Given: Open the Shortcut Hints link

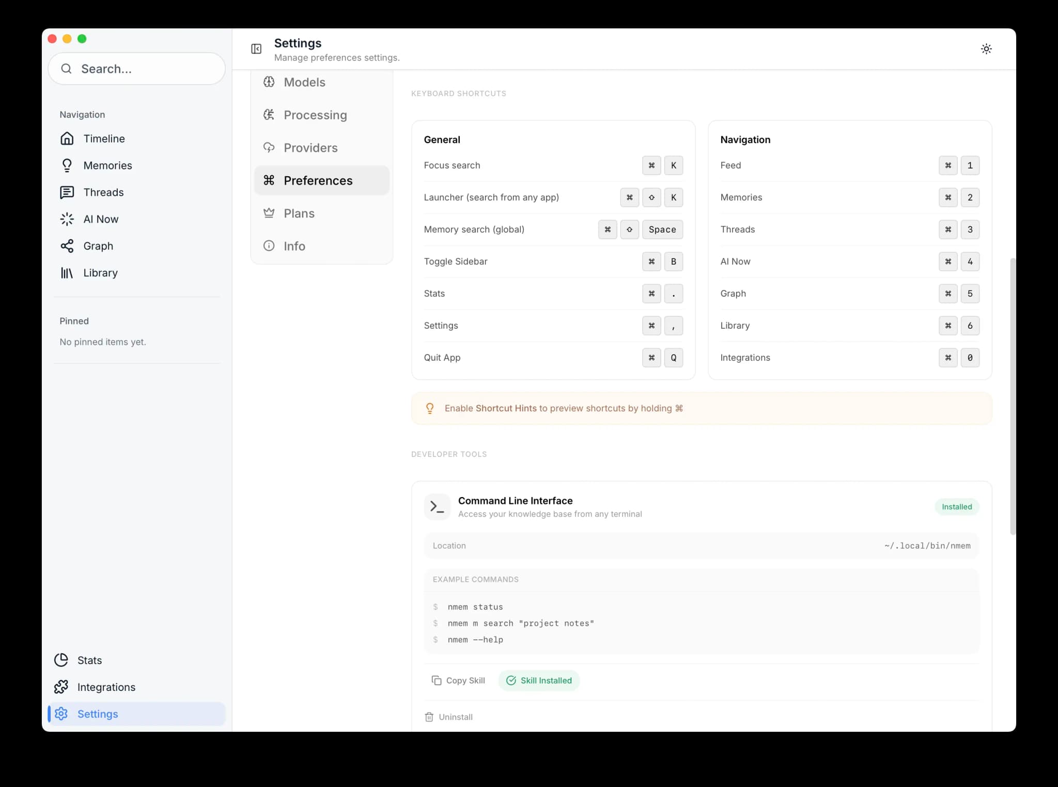Looking at the screenshot, I should [506, 408].
